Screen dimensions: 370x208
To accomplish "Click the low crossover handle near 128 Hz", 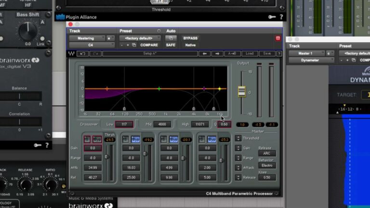I will (124, 109).
